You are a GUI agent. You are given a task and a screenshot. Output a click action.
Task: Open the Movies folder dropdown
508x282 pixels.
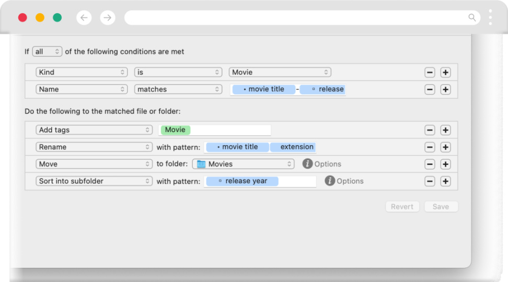tap(244, 164)
